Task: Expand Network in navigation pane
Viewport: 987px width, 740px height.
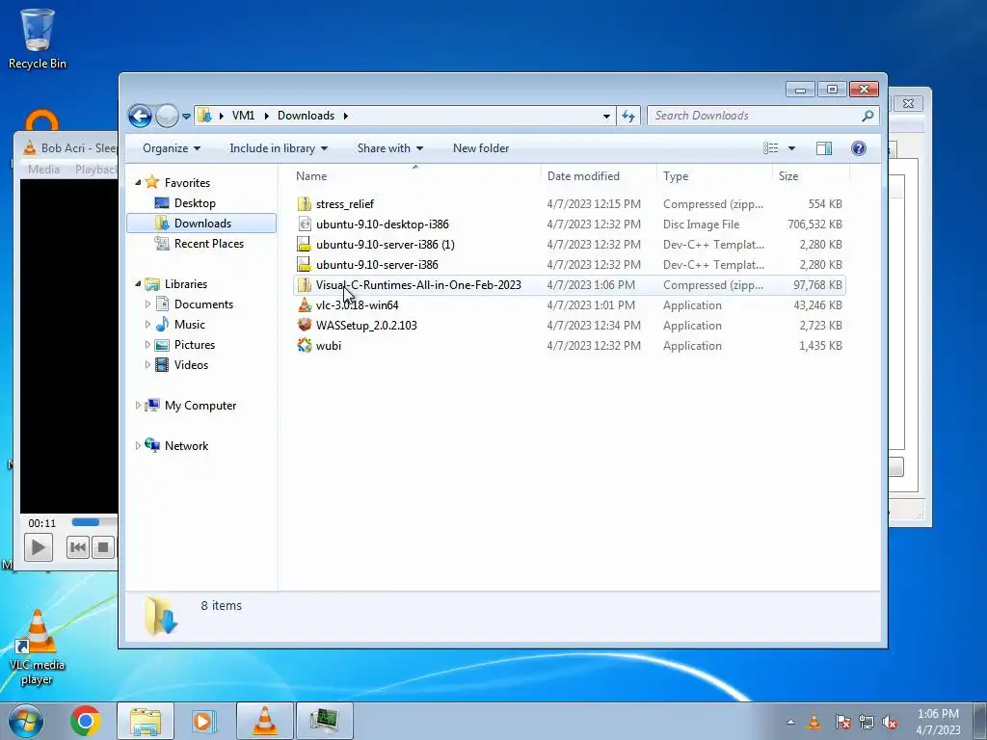Action: point(138,445)
